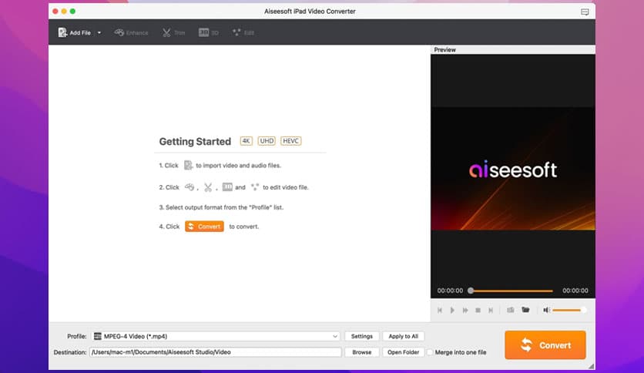Click the Open Folder button
The height and width of the screenshot is (373, 644).
[x=404, y=352]
